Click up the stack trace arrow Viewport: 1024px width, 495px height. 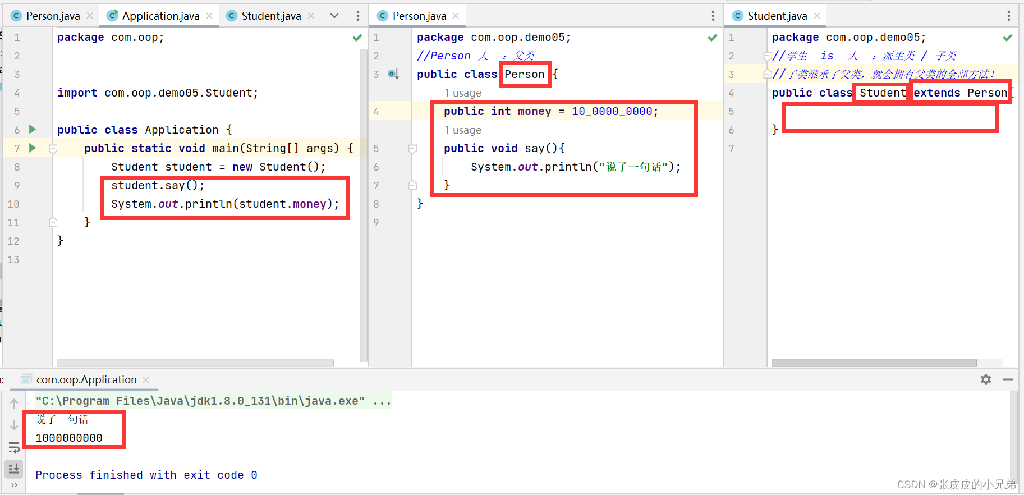(x=14, y=403)
